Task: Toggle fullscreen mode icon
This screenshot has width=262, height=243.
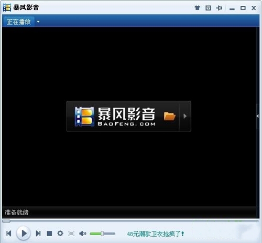Action: [x=71, y=234]
